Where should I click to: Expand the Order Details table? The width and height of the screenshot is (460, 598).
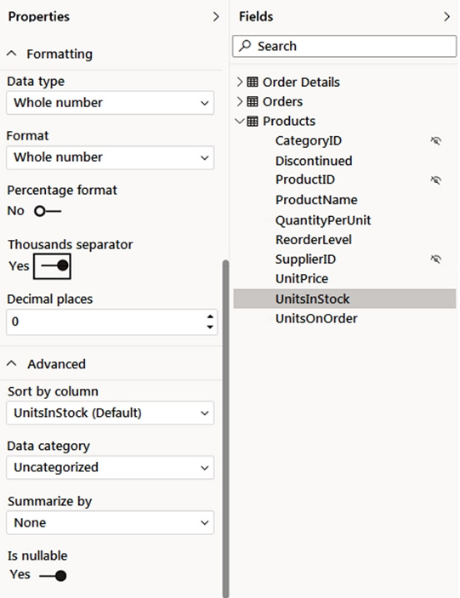pos(239,82)
